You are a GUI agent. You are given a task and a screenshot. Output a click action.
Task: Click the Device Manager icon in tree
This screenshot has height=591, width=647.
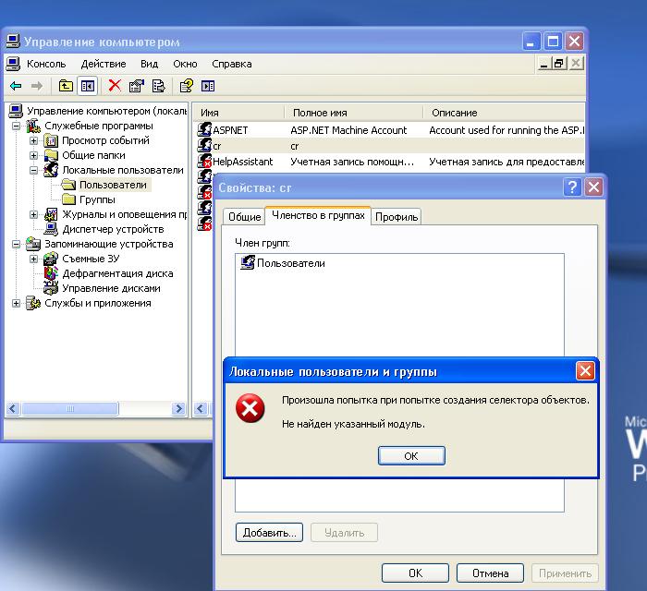(x=51, y=229)
